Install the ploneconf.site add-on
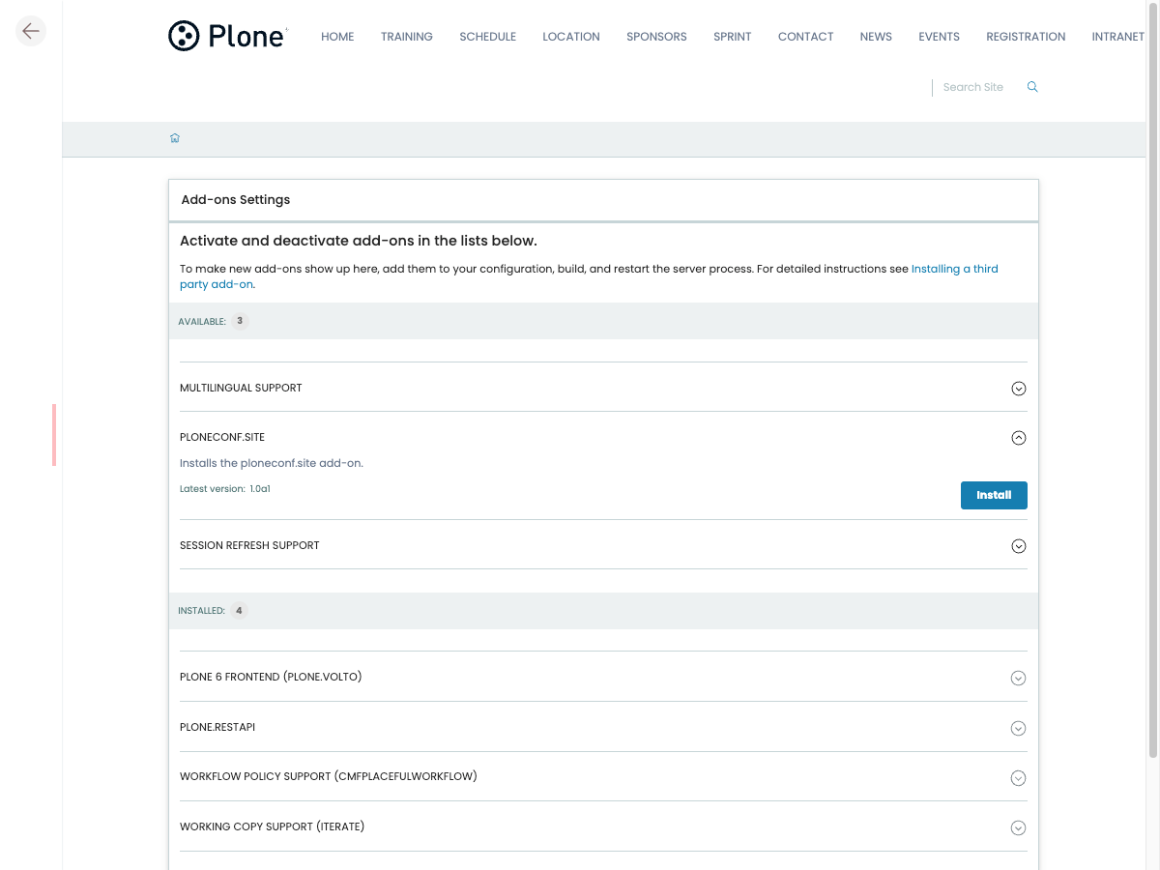The width and height of the screenshot is (1160, 870). coord(994,495)
